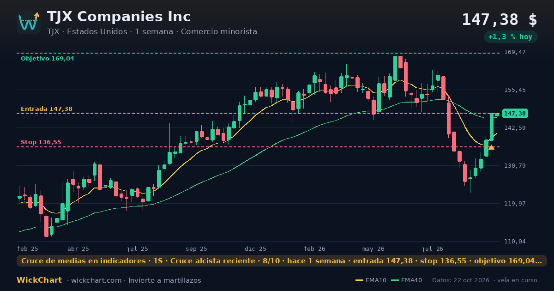This screenshot has width=554, height=291.
Task: Click the 'jul 26' date axis label
Action: (433, 249)
